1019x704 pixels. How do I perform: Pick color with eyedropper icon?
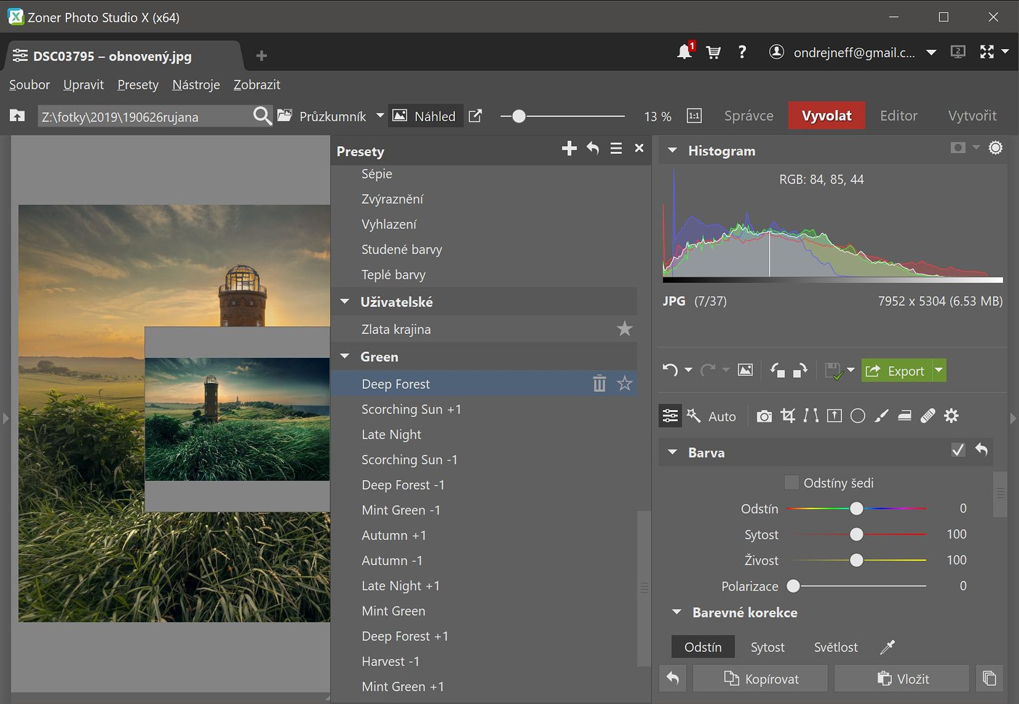(x=887, y=647)
